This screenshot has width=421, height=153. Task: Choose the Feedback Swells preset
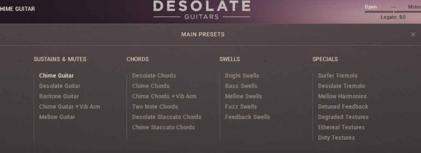(x=247, y=117)
